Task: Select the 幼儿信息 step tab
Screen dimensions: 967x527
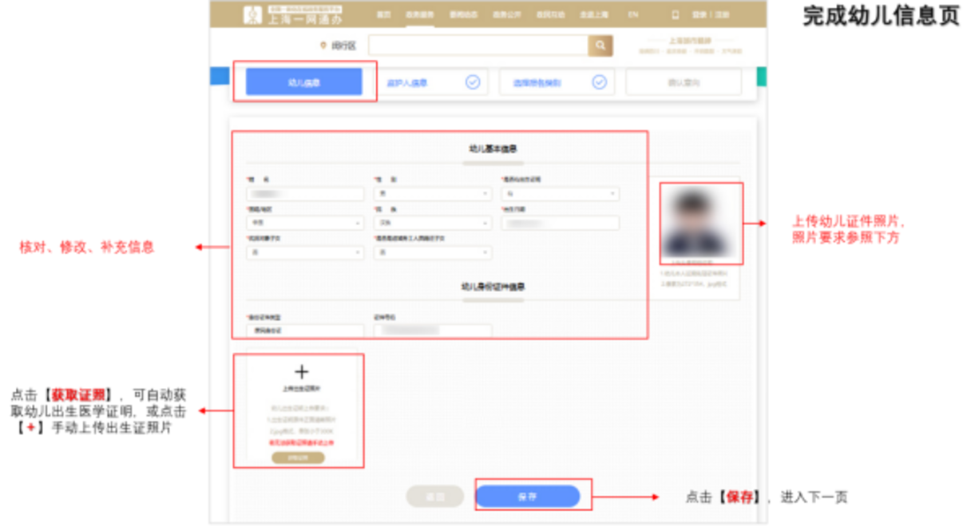Action: [x=303, y=82]
